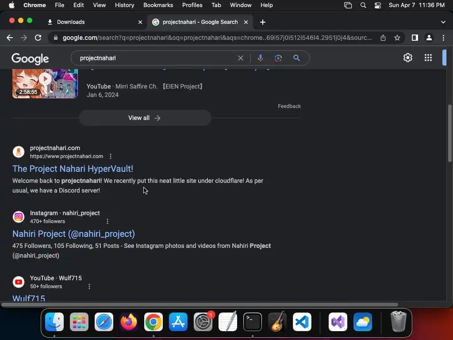
Task: Select the projectnahari - Google Search tab
Action: pos(200,22)
